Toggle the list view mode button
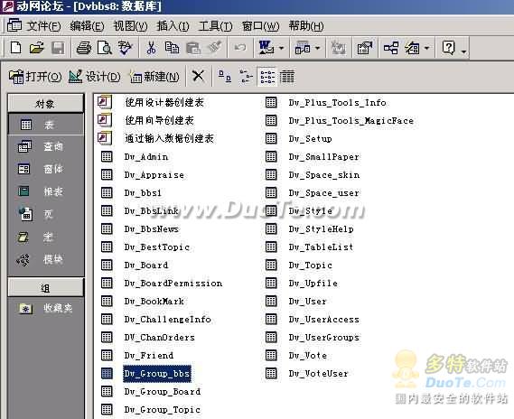This screenshot has height=419, width=514. tap(267, 77)
